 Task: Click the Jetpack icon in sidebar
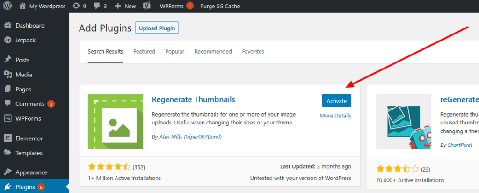coord(8,40)
